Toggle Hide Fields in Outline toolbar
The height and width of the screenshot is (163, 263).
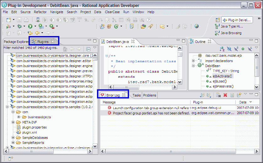click(x=229, y=49)
